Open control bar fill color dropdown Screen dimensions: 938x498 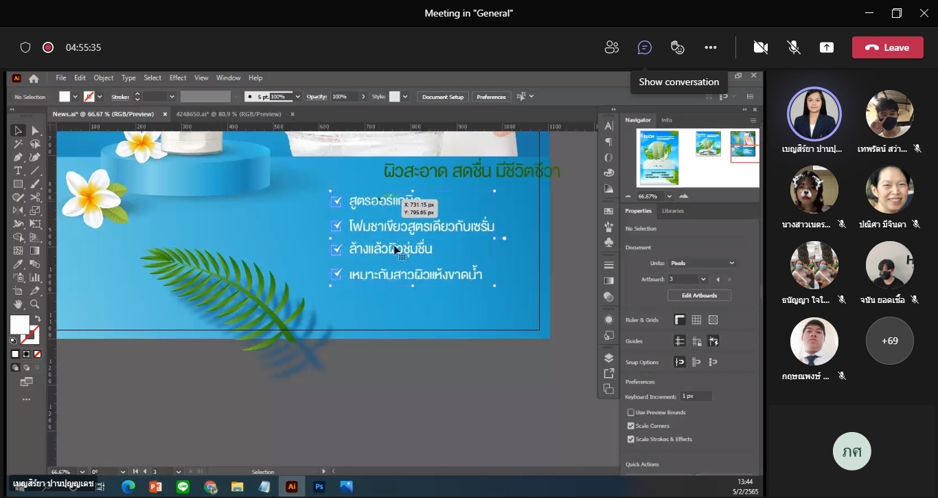coord(75,97)
